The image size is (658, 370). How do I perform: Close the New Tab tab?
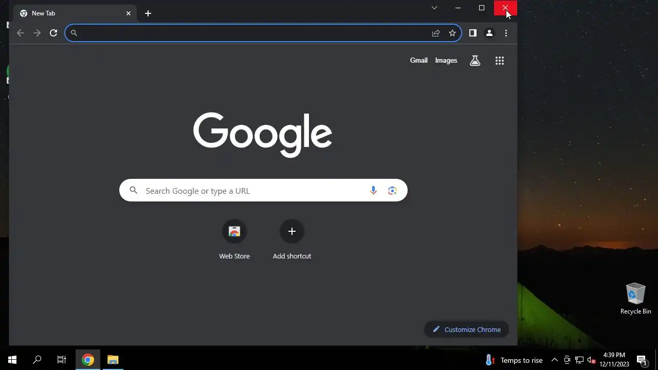[129, 13]
